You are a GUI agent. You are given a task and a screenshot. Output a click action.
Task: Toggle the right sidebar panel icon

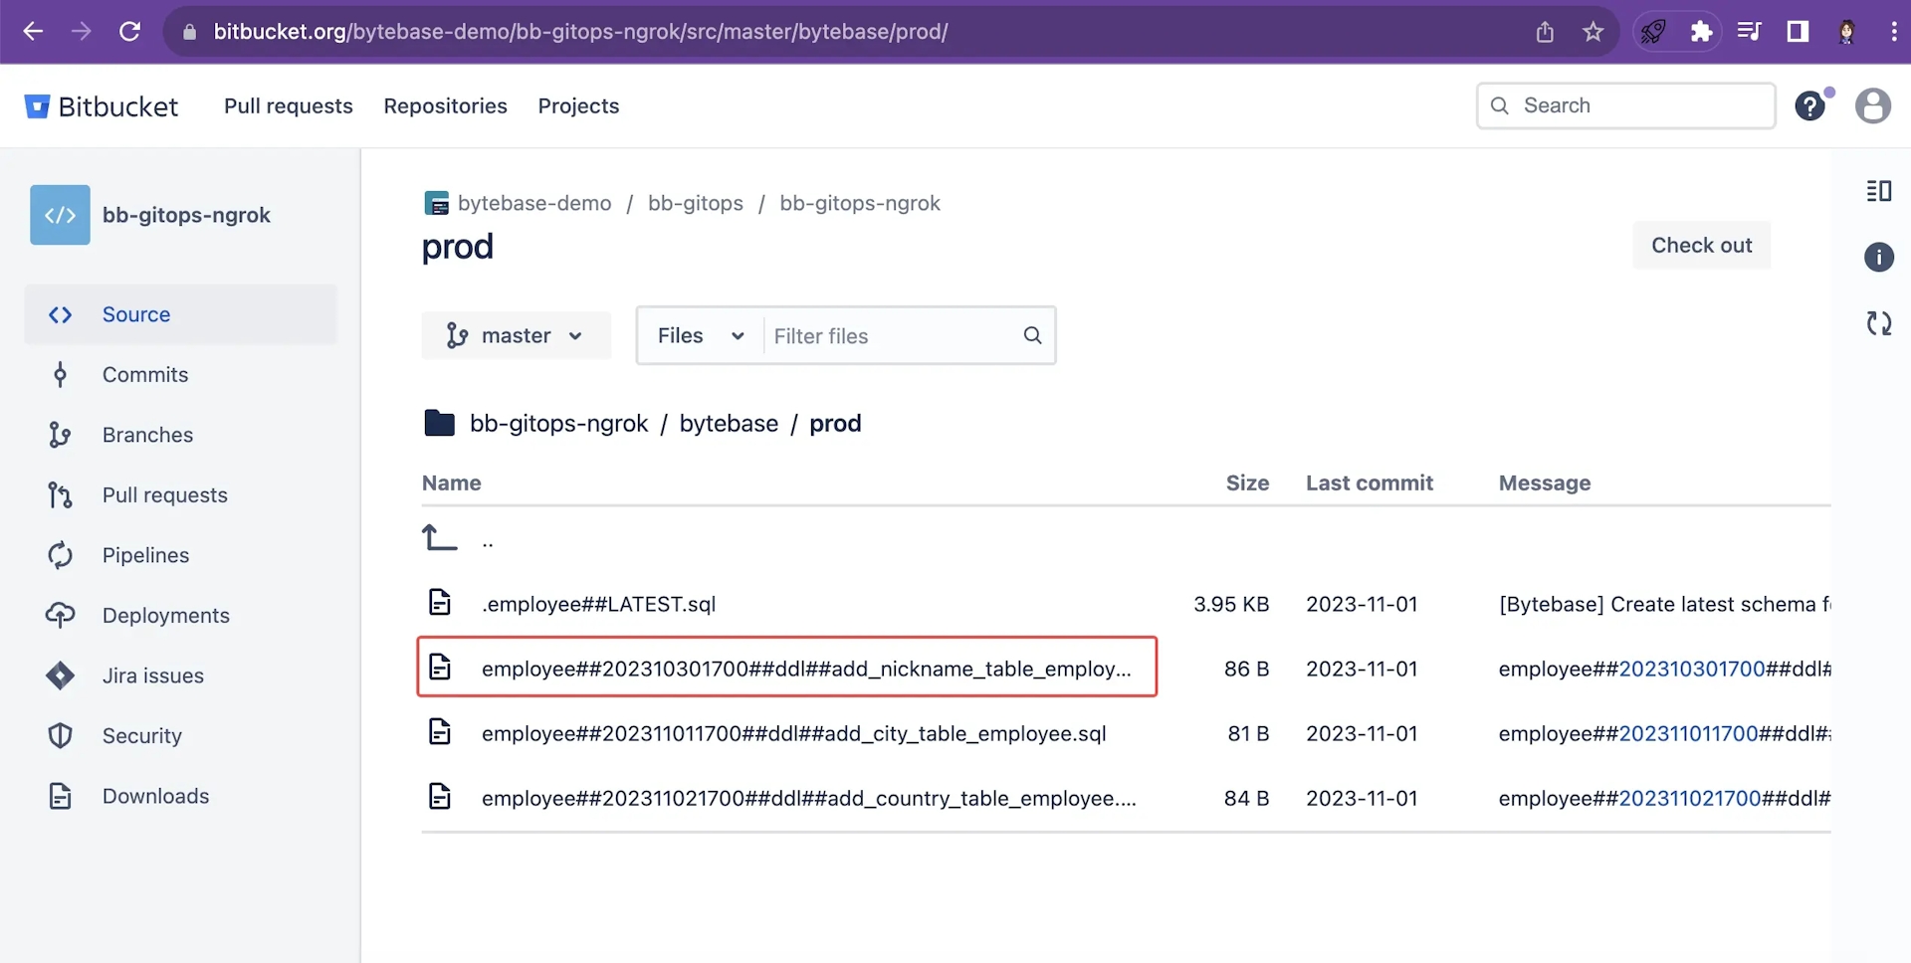point(1879,191)
